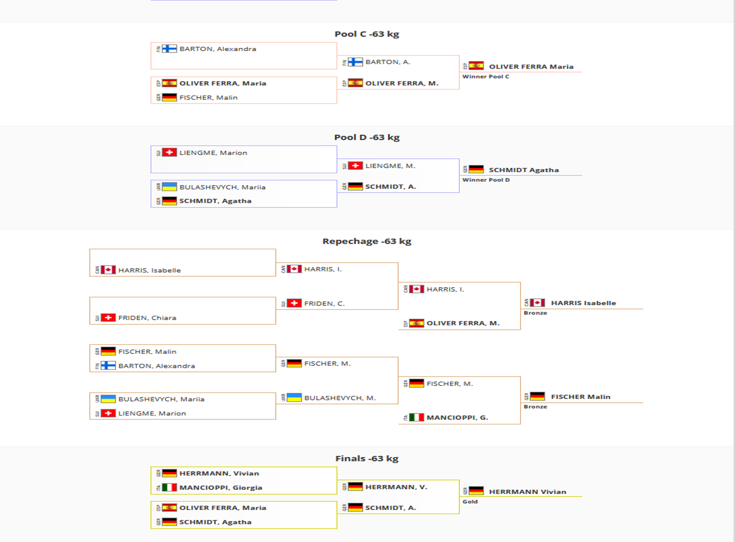Click the Pool C -63 kg heading

pyautogui.click(x=366, y=34)
